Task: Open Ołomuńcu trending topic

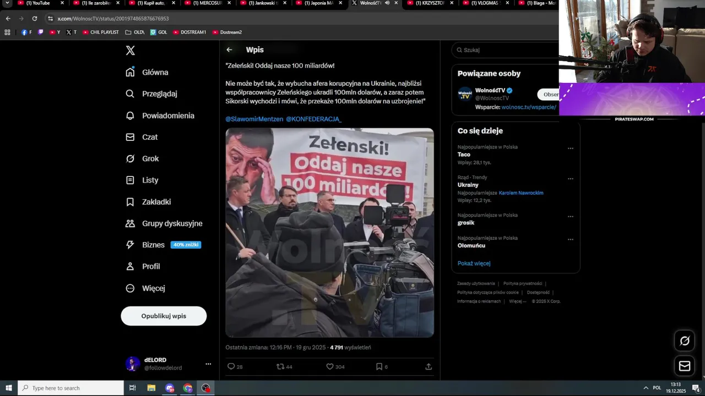Action: [471, 246]
